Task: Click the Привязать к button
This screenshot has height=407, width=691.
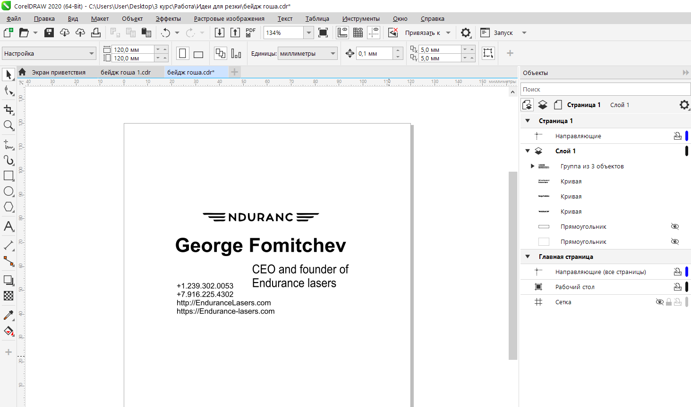Action: (x=422, y=33)
